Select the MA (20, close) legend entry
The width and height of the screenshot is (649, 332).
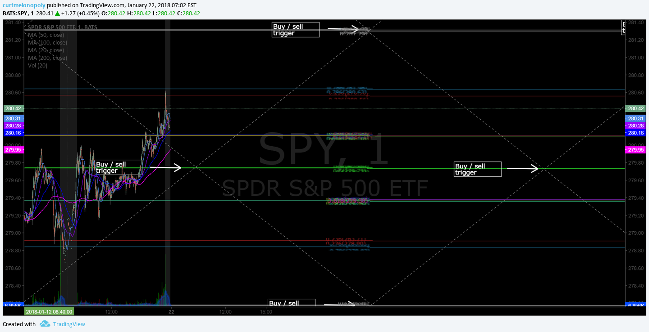(x=46, y=50)
